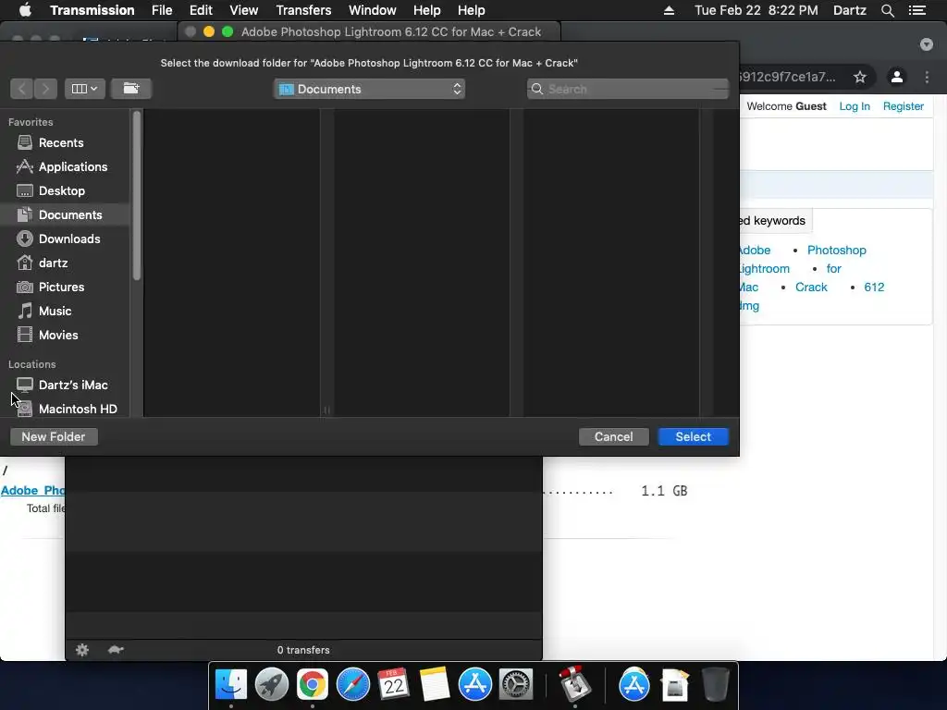Select Movies in the sidebar

(x=58, y=335)
